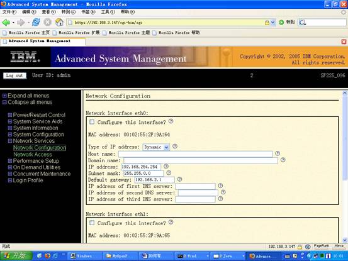The width and height of the screenshot is (348, 261).
Task: Reload the page with the refresh icon
Action: click(x=36, y=22)
